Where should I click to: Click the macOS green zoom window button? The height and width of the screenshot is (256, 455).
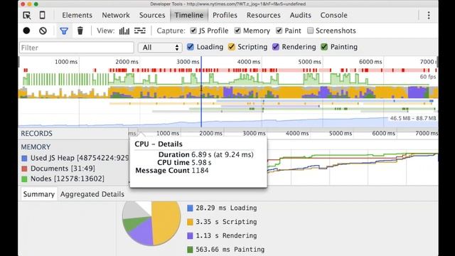click(x=36, y=4)
